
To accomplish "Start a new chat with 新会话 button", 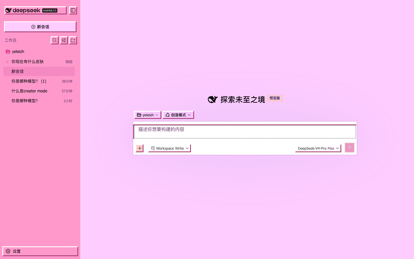I will point(40,27).
